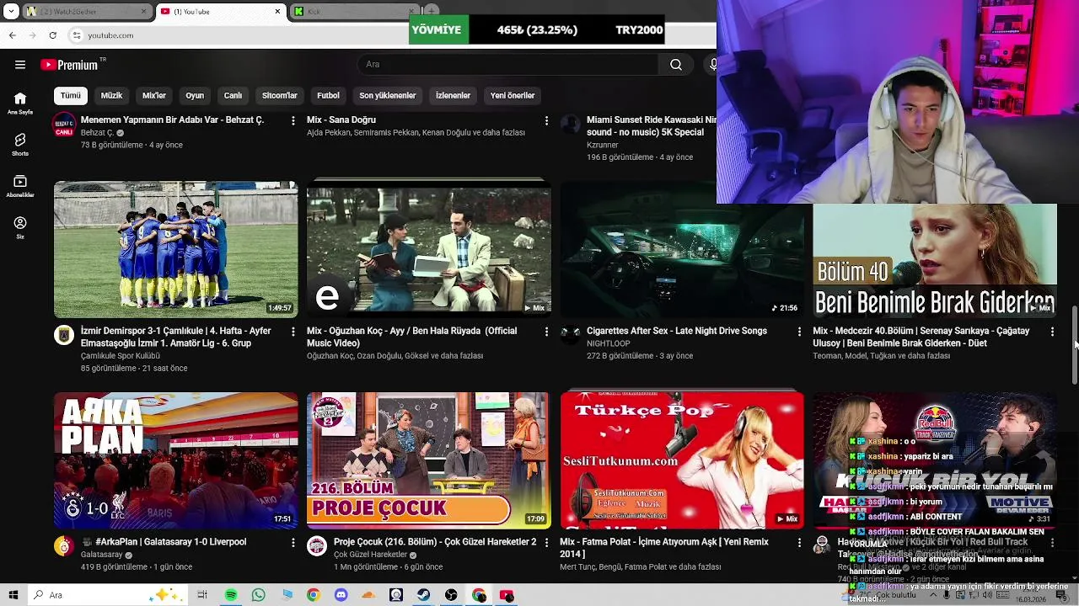Open options for Cigarettes After Sex video
Image resolution: width=1079 pixels, height=606 pixels.
pyautogui.click(x=799, y=332)
